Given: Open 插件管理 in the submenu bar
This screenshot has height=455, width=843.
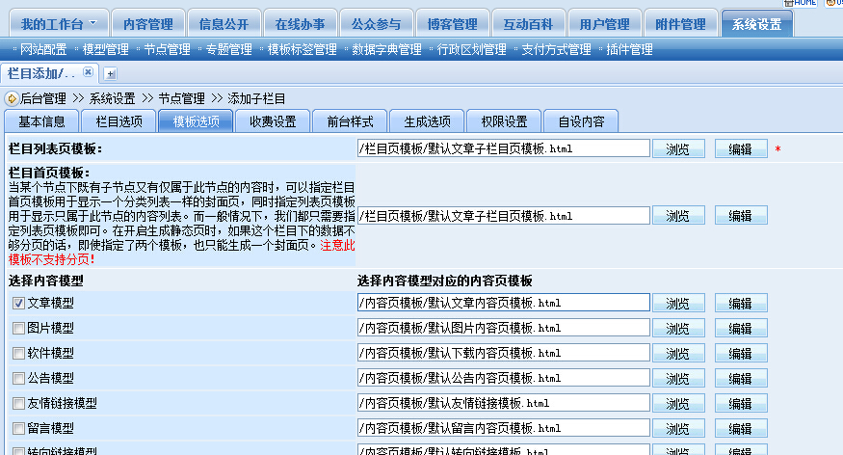Looking at the screenshot, I should click(629, 49).
